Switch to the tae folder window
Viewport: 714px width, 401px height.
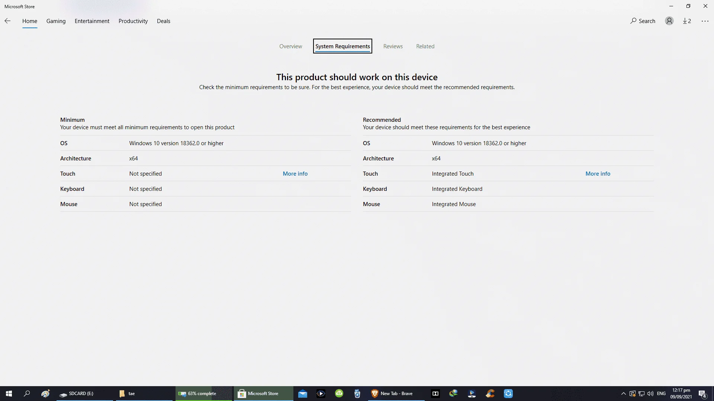(x=145, y=394)
